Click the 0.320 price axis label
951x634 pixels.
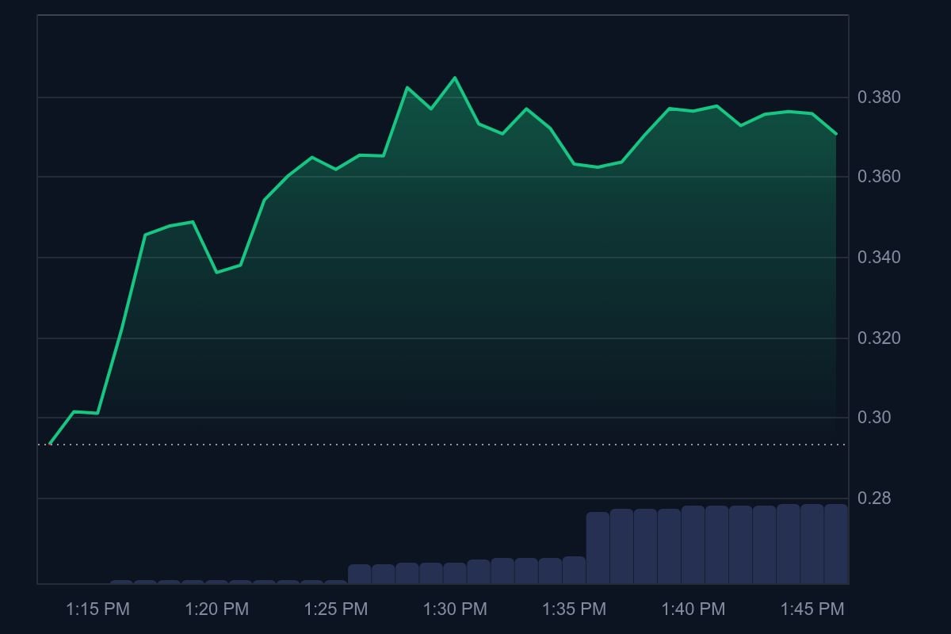coord(879,338)
